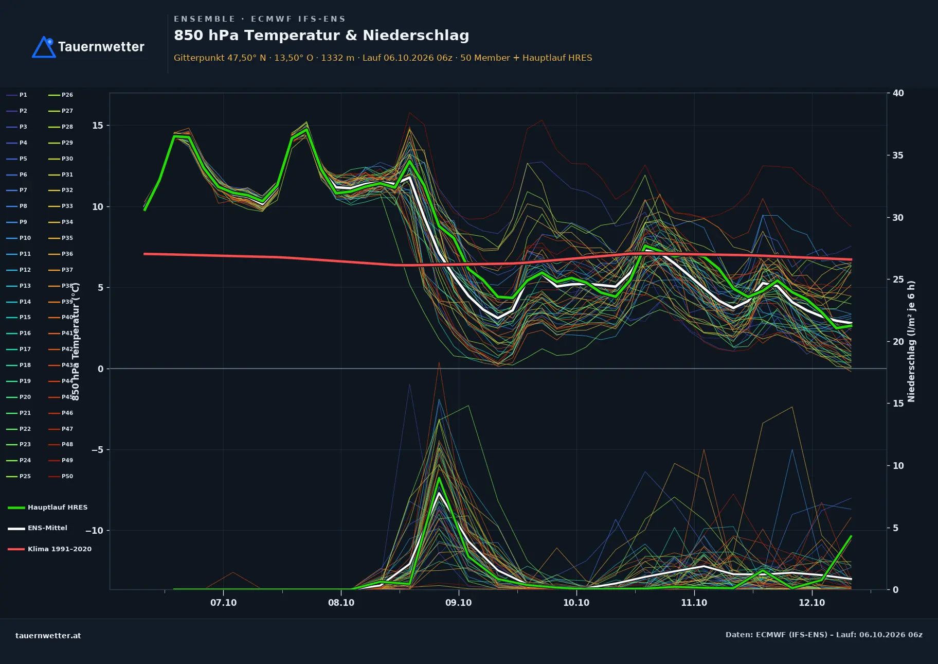
Task: Click the ENSEMBLE · ECMWF IFS-ENS header
Action: [x=260, y=19]
